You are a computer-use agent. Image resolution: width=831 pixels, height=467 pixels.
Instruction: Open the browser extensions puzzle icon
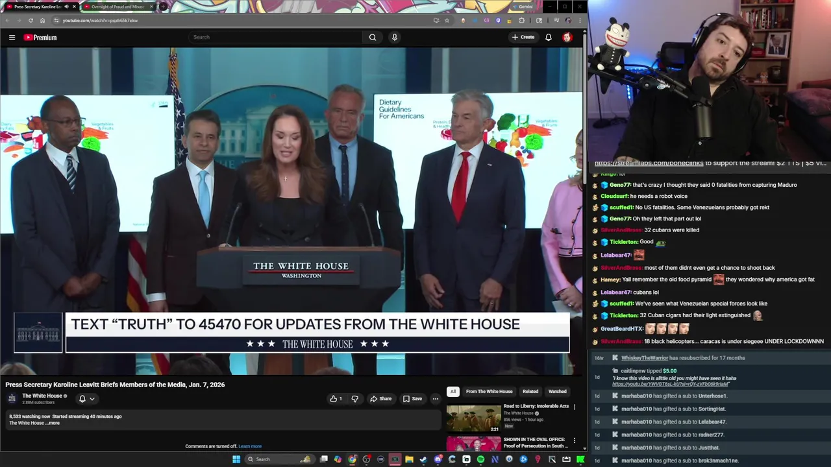(521, 20)
